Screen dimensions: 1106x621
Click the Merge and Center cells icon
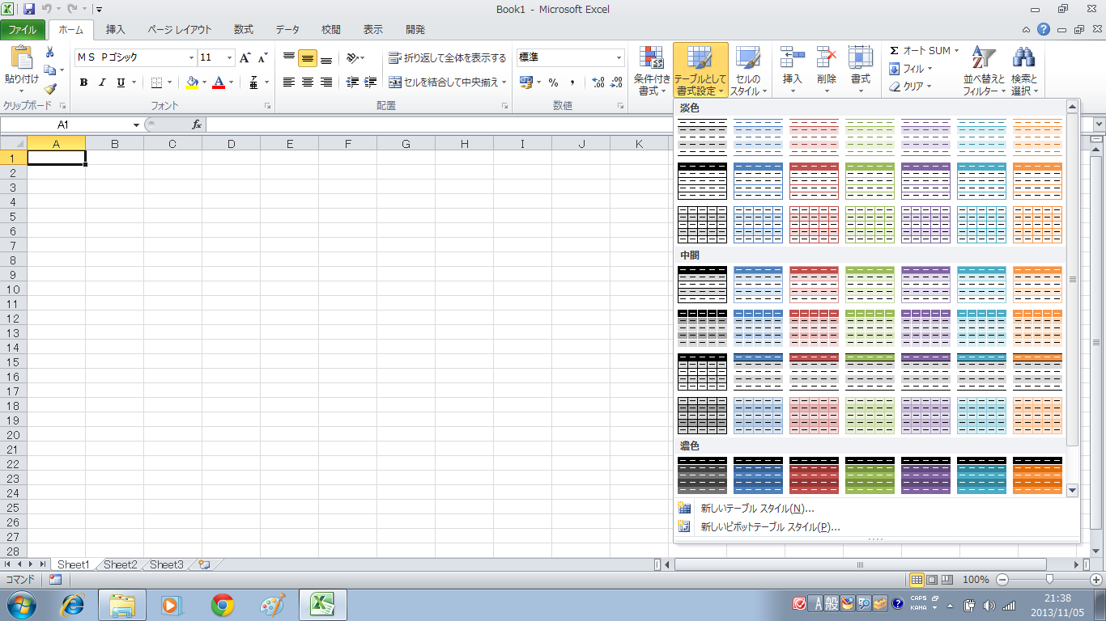[395, 82]
